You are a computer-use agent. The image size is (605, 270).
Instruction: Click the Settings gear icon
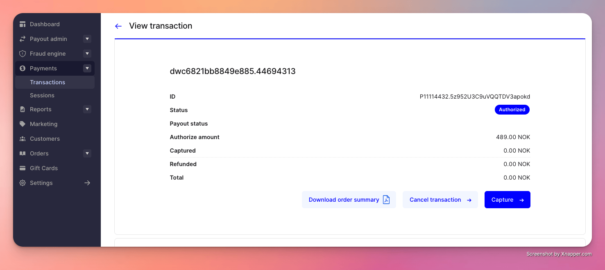pyautogui.click(x=23, y=183)
